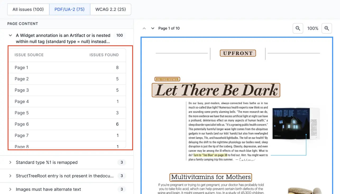Click the Multivitamins for Mothers heading
Viewport: 340px width, 194px height.
click(x=211, y=177)
